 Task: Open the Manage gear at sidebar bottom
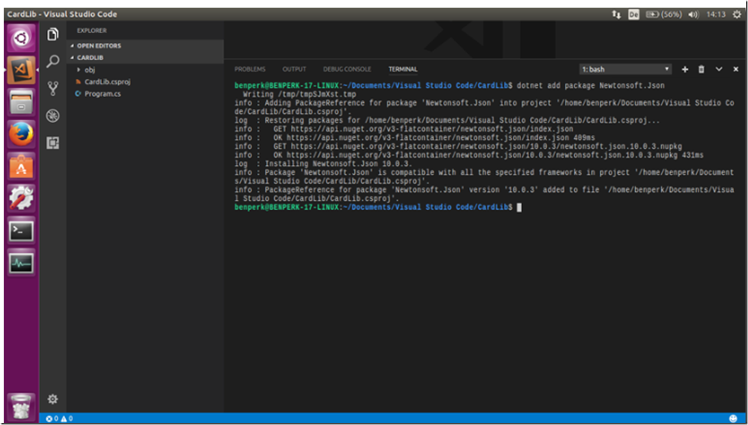pyautogui.click(x=53, y=398)
